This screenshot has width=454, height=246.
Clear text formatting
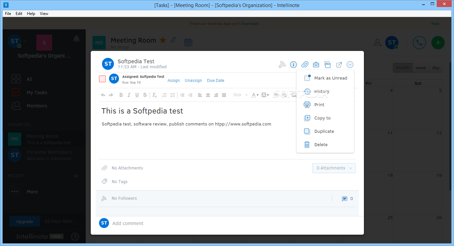click(x=155, y=95)
